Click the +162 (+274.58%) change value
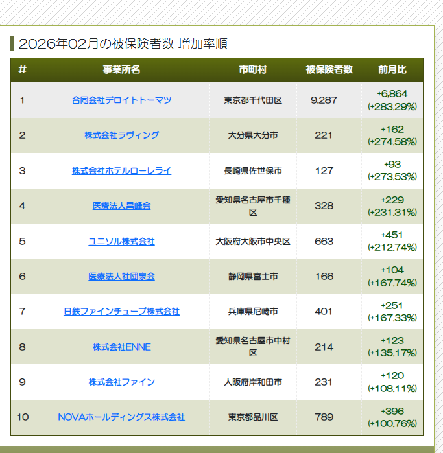 [392, 135]
